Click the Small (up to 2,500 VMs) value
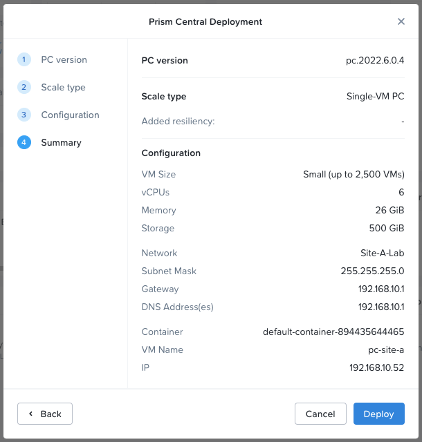 click(354, 175)
